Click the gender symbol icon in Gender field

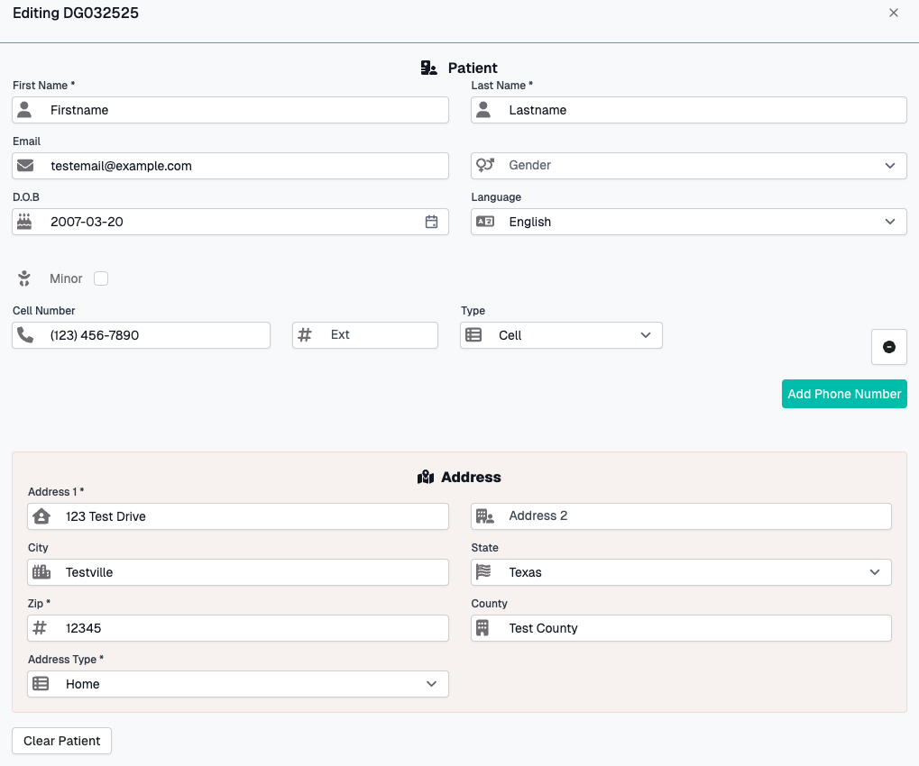point(484,165)
